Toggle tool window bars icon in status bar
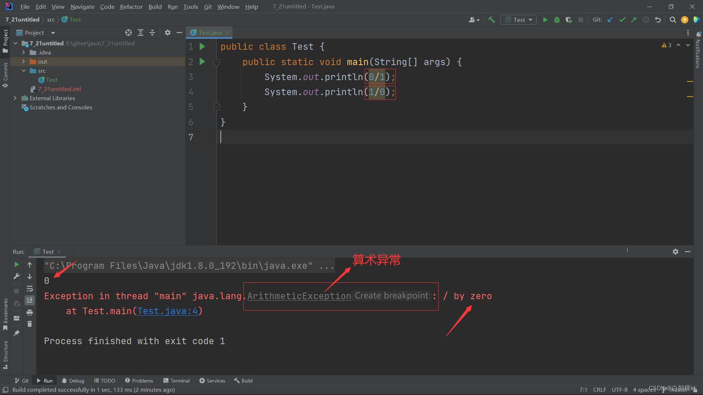The width and height of the screenshot is (703, 395). (x=5, y=390)
